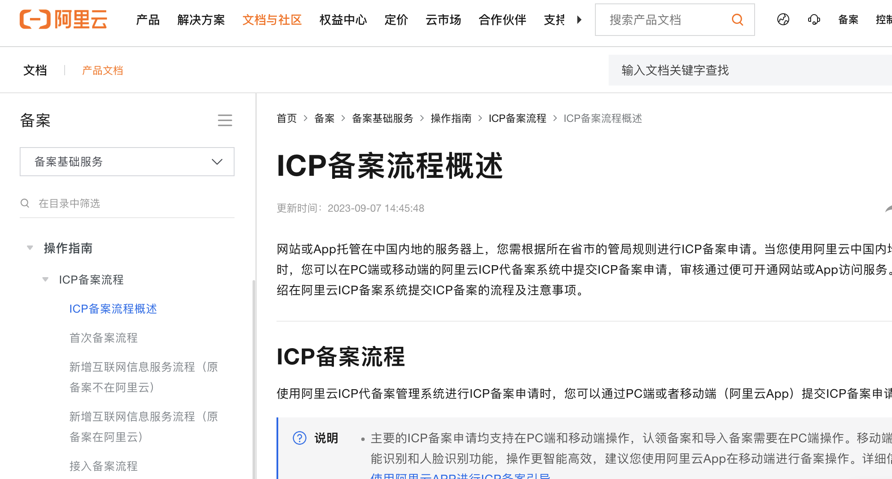This screenshot has width=892, height=479.
Task: Open 首次备案流程 in the sidebar
Action: pyautogui.click(x=104, y=338)
